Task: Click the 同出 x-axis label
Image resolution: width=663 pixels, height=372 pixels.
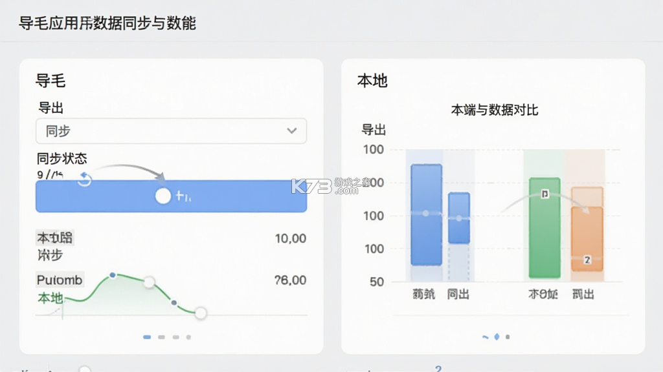Action: tap(458, 294)
